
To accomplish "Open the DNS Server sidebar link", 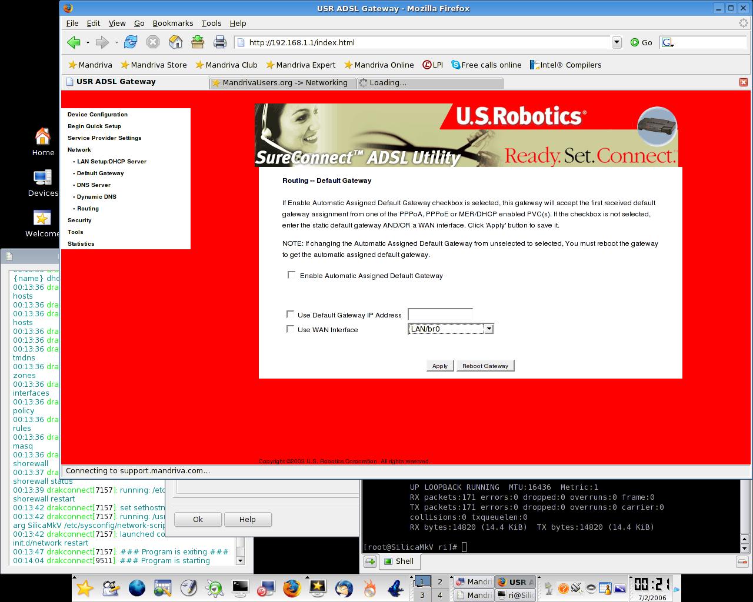I will 94,185.
